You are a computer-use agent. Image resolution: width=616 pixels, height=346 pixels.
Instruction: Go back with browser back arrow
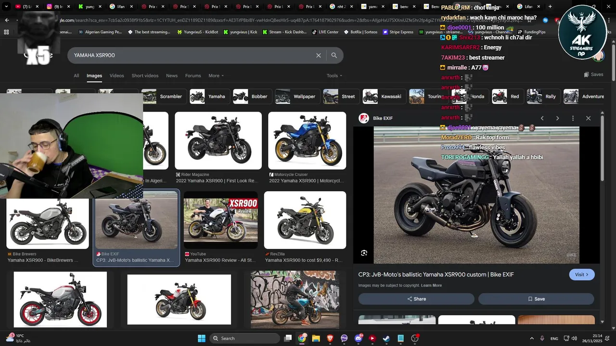[7, 20]
